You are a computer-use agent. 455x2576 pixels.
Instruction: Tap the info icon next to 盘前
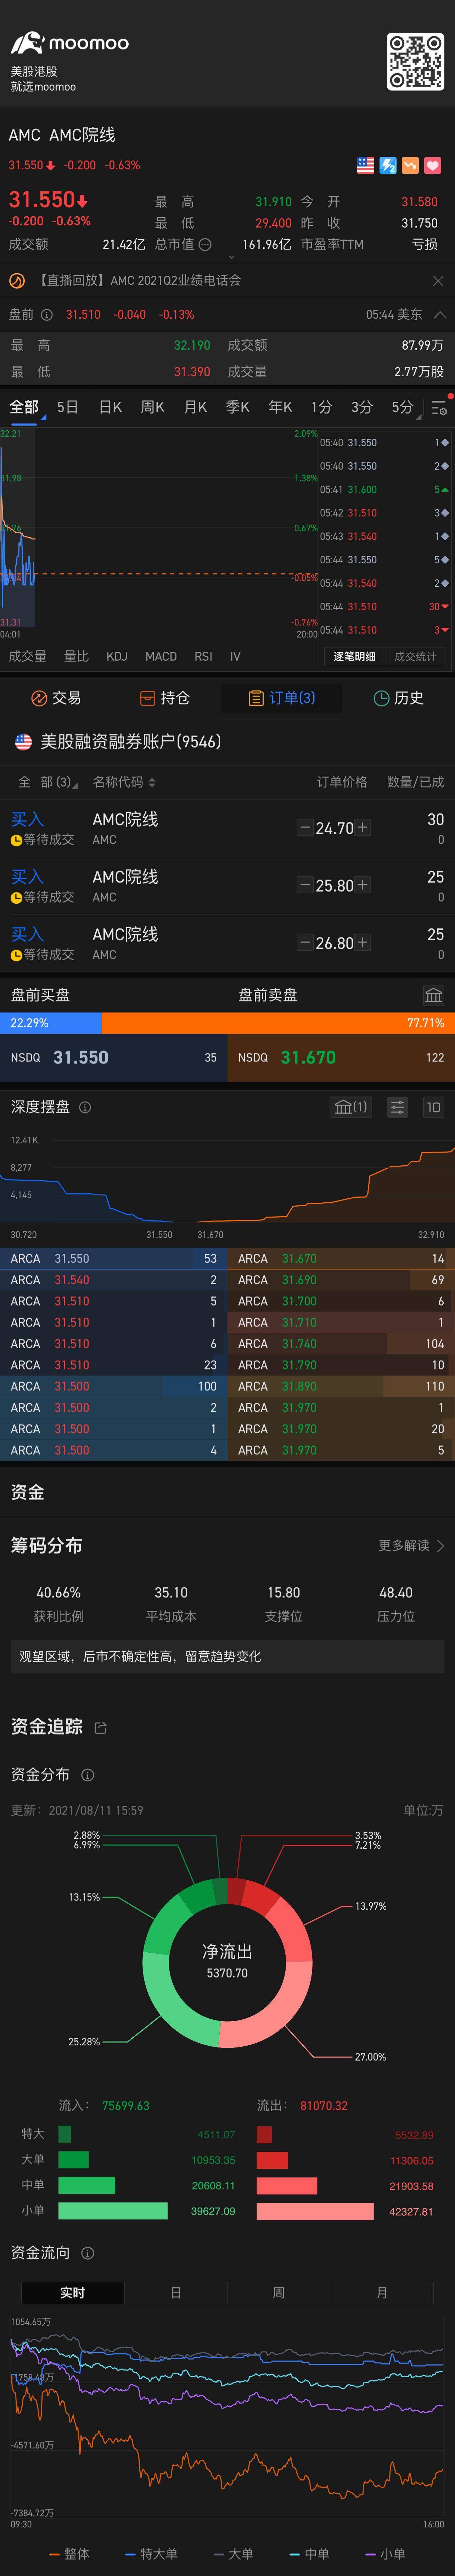[x=47, y=314]
